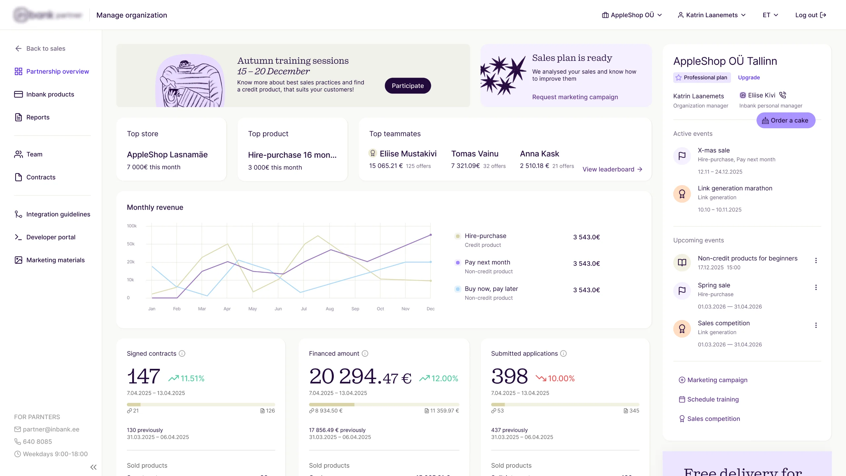
Task: Click the phone icon beside 640 8085
Action: [x=18, y=442]
